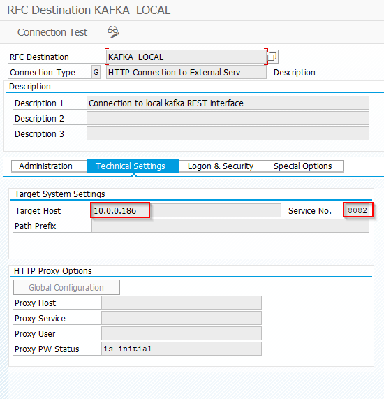This screenshot has height=399, width=384.
Task: Open the Special Options tab
Action: (304, 166)
